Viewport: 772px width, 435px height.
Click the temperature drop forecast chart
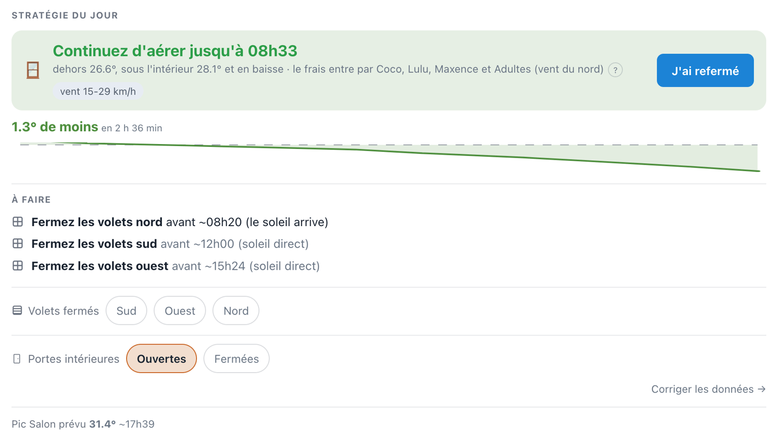389,157
